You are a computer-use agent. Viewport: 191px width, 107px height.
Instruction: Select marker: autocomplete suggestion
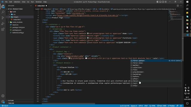(x=156, y=65)
